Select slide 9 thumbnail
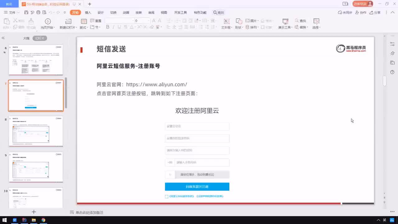The height and width of the screenshot is (224, 398). 36,167
